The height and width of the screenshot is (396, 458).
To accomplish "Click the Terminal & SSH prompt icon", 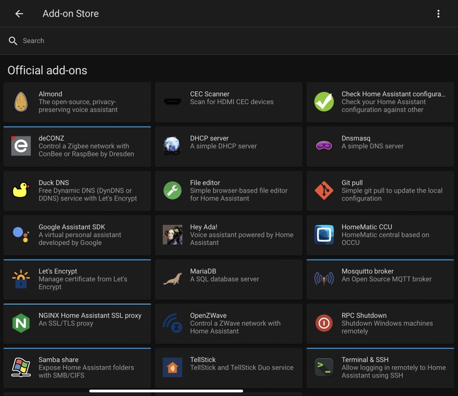I will 324,367.
